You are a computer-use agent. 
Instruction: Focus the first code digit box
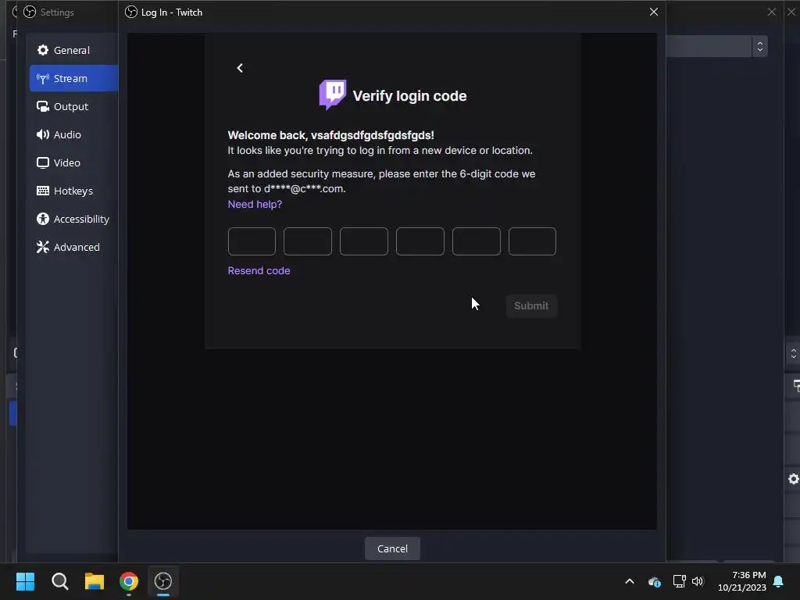point(252,241)
